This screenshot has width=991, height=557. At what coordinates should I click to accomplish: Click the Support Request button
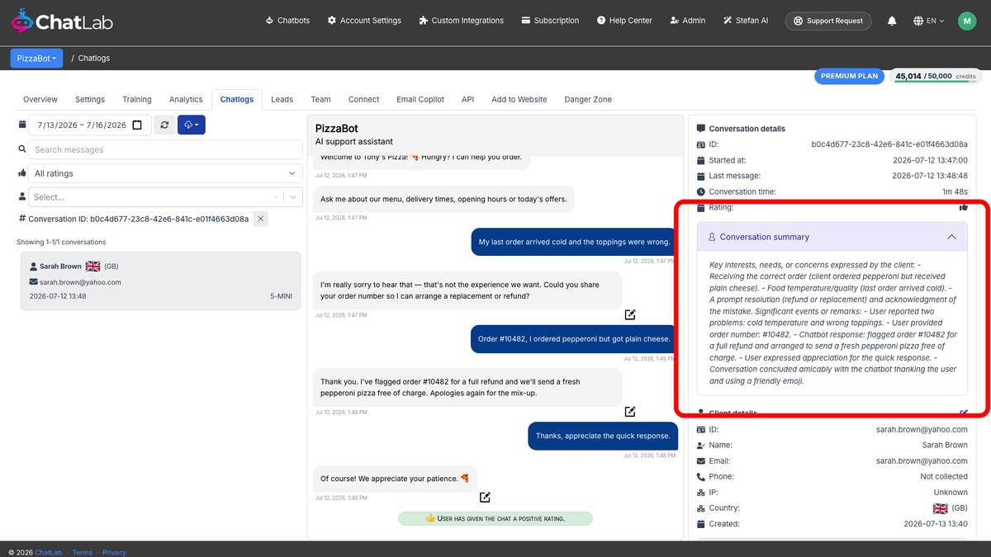click(828, 21)
